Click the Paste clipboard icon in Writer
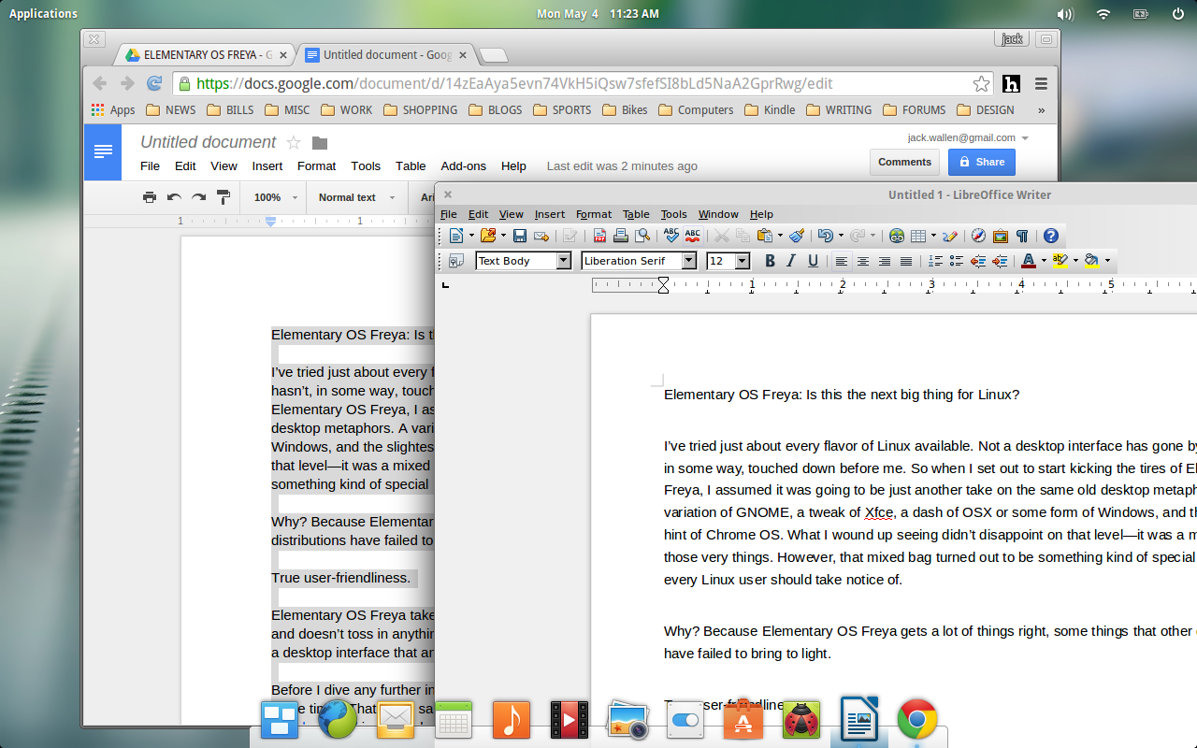The image size is (1197, 748). coord(764,236)
